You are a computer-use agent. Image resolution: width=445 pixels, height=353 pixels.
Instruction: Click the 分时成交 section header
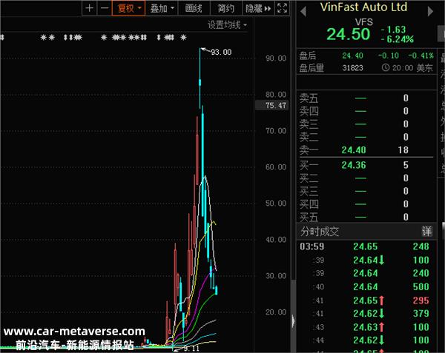click(x=320, y=232)
